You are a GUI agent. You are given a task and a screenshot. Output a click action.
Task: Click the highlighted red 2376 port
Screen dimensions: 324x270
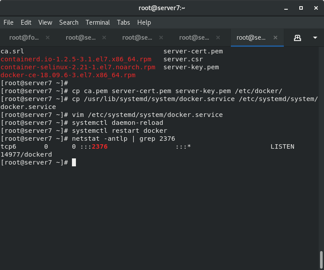100,146
